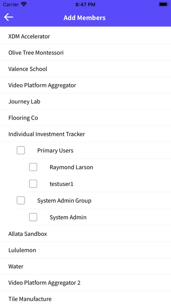Go back using the arrow icon
This screenshot has height=305, width=171.
[9, 17]
